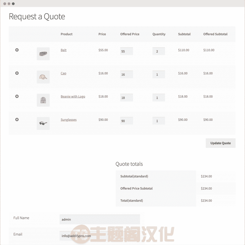Click the Quantity column header

click(159, 34)
